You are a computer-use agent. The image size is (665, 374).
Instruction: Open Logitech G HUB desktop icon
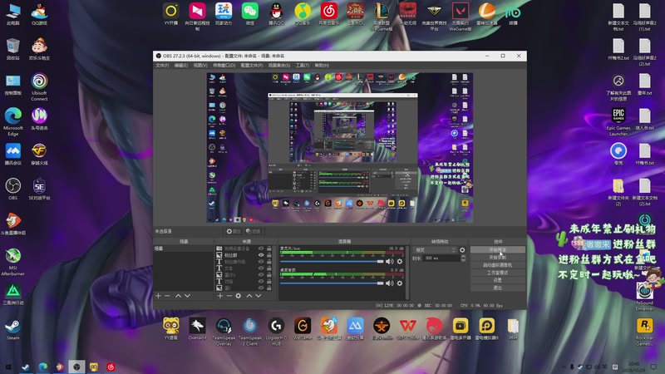(x=276, y=331)
